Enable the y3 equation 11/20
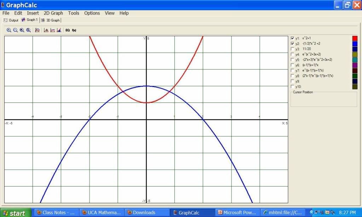The image size is (362, 217). (293, 49)
